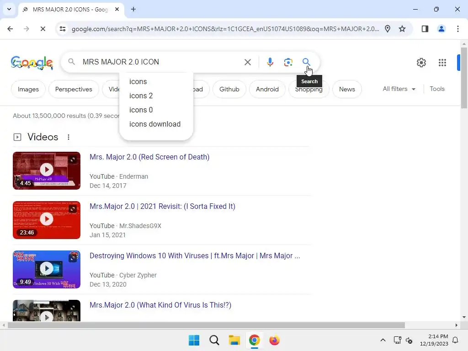Viewport: 468px width, 351px height.
Task: Switch to Perspectives filter
Action: [x=74, y=89]
